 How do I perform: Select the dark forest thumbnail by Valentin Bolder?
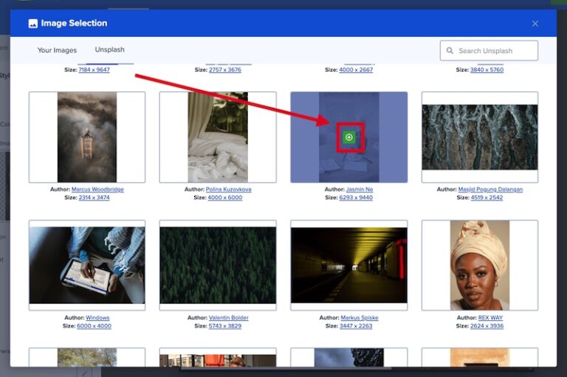pos(218,266)
